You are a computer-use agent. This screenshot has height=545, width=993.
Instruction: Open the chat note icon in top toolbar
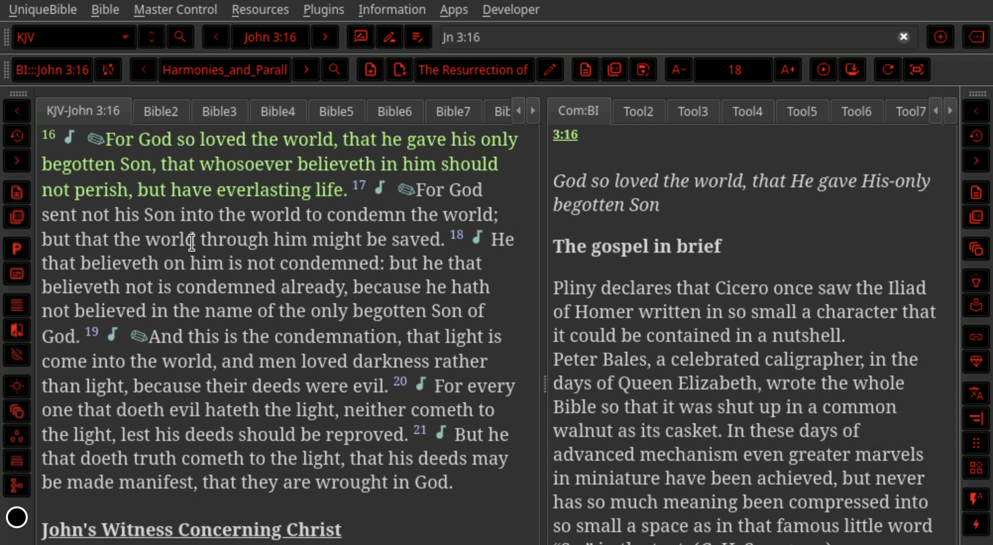click(x=361, y=37)
